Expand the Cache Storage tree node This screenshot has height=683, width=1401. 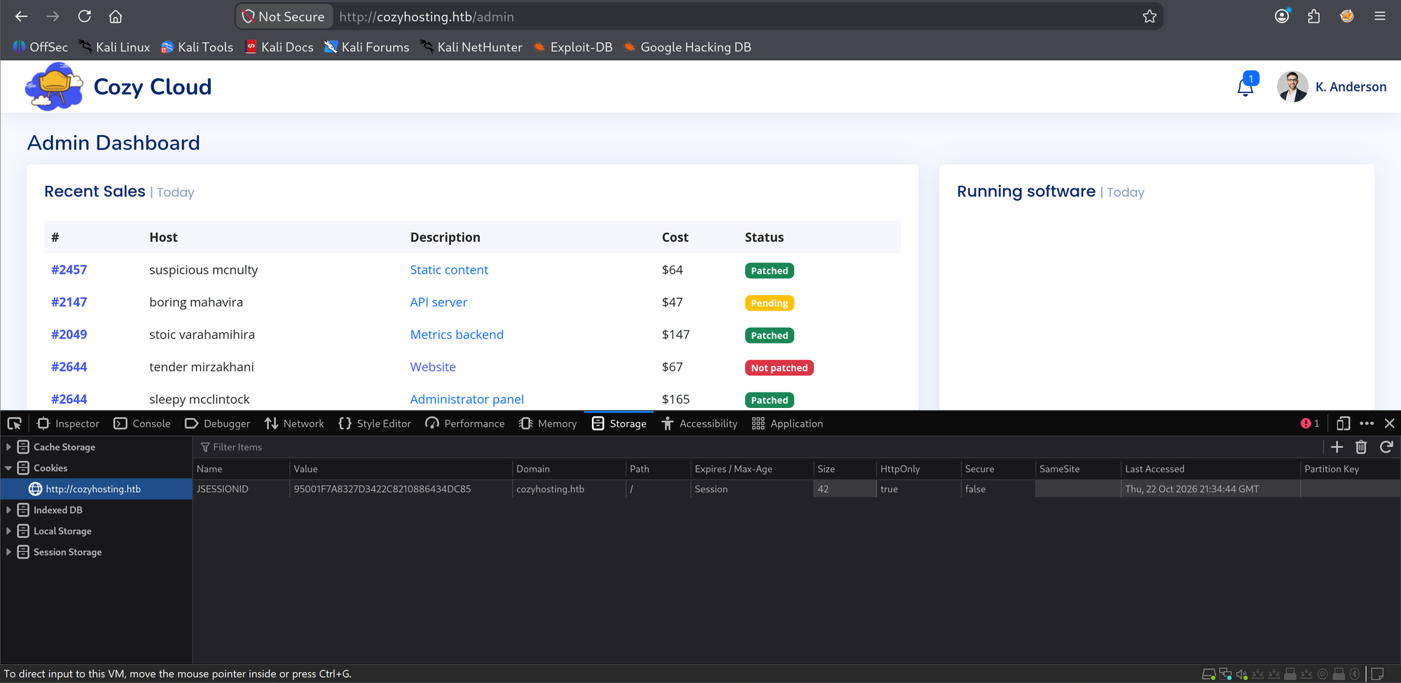[8, 446]
